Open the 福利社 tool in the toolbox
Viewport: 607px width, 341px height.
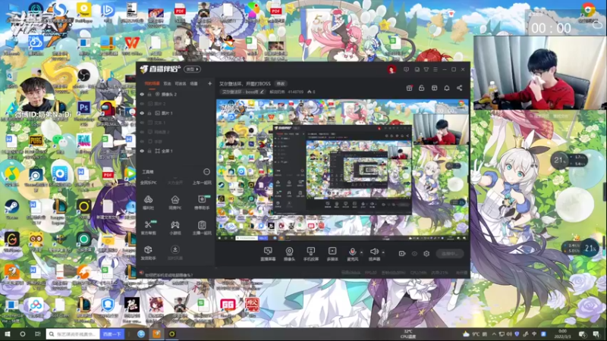(x=148, y=202)
